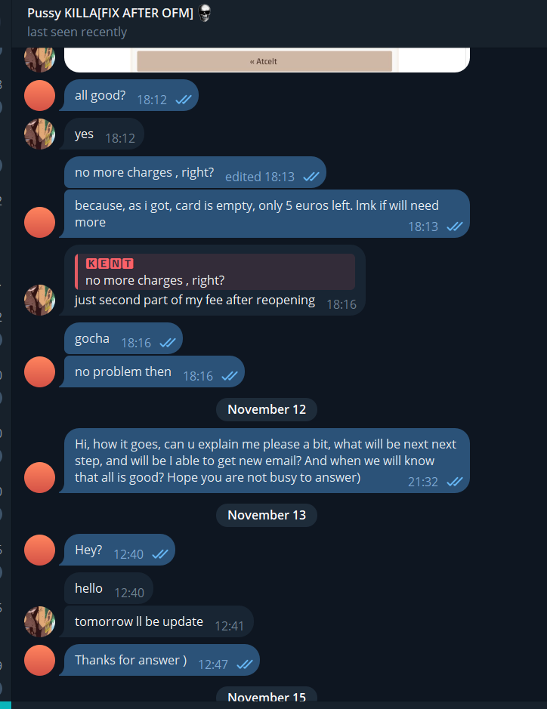547x709 pixels.
Task: Click orange avatar beside 'no problem then'
Action: coord(39,371)
